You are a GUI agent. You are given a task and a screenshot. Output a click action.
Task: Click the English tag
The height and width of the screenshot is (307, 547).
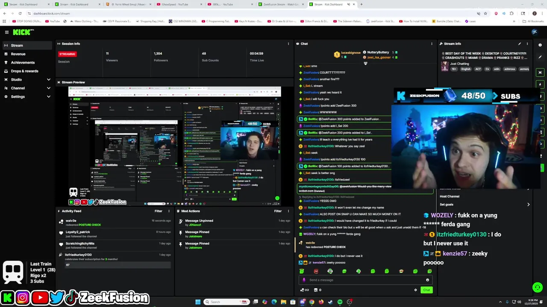[x=466, y=69]
